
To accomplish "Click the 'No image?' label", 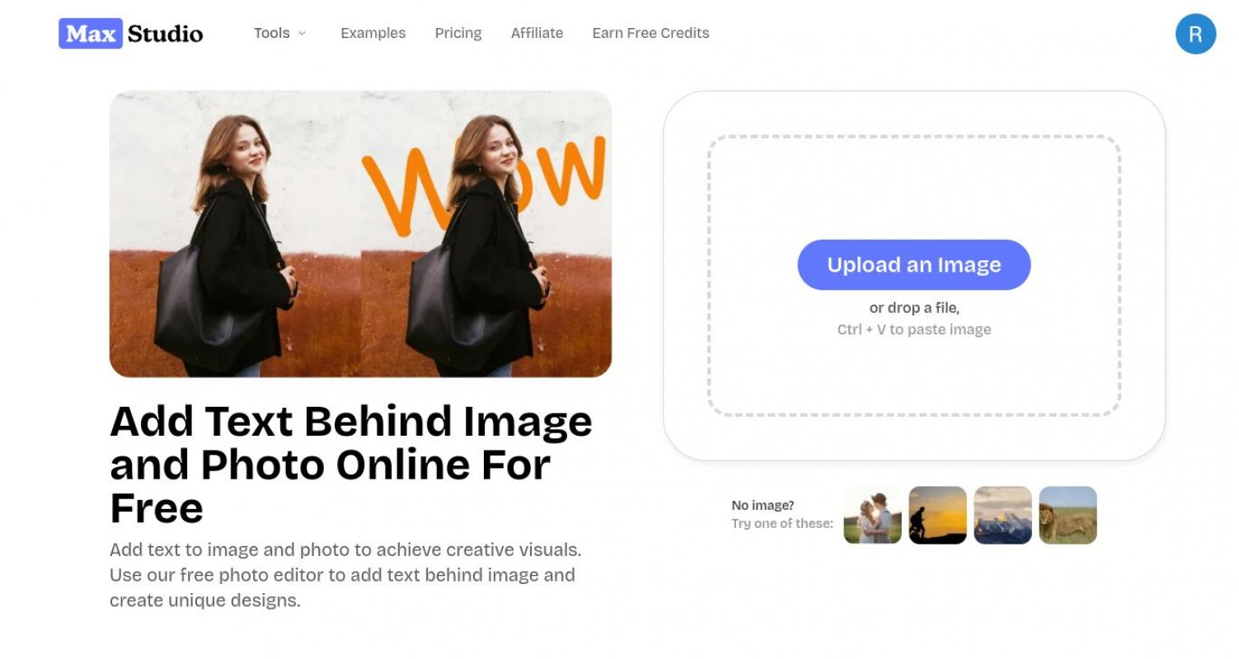I will tap(763, 505).
